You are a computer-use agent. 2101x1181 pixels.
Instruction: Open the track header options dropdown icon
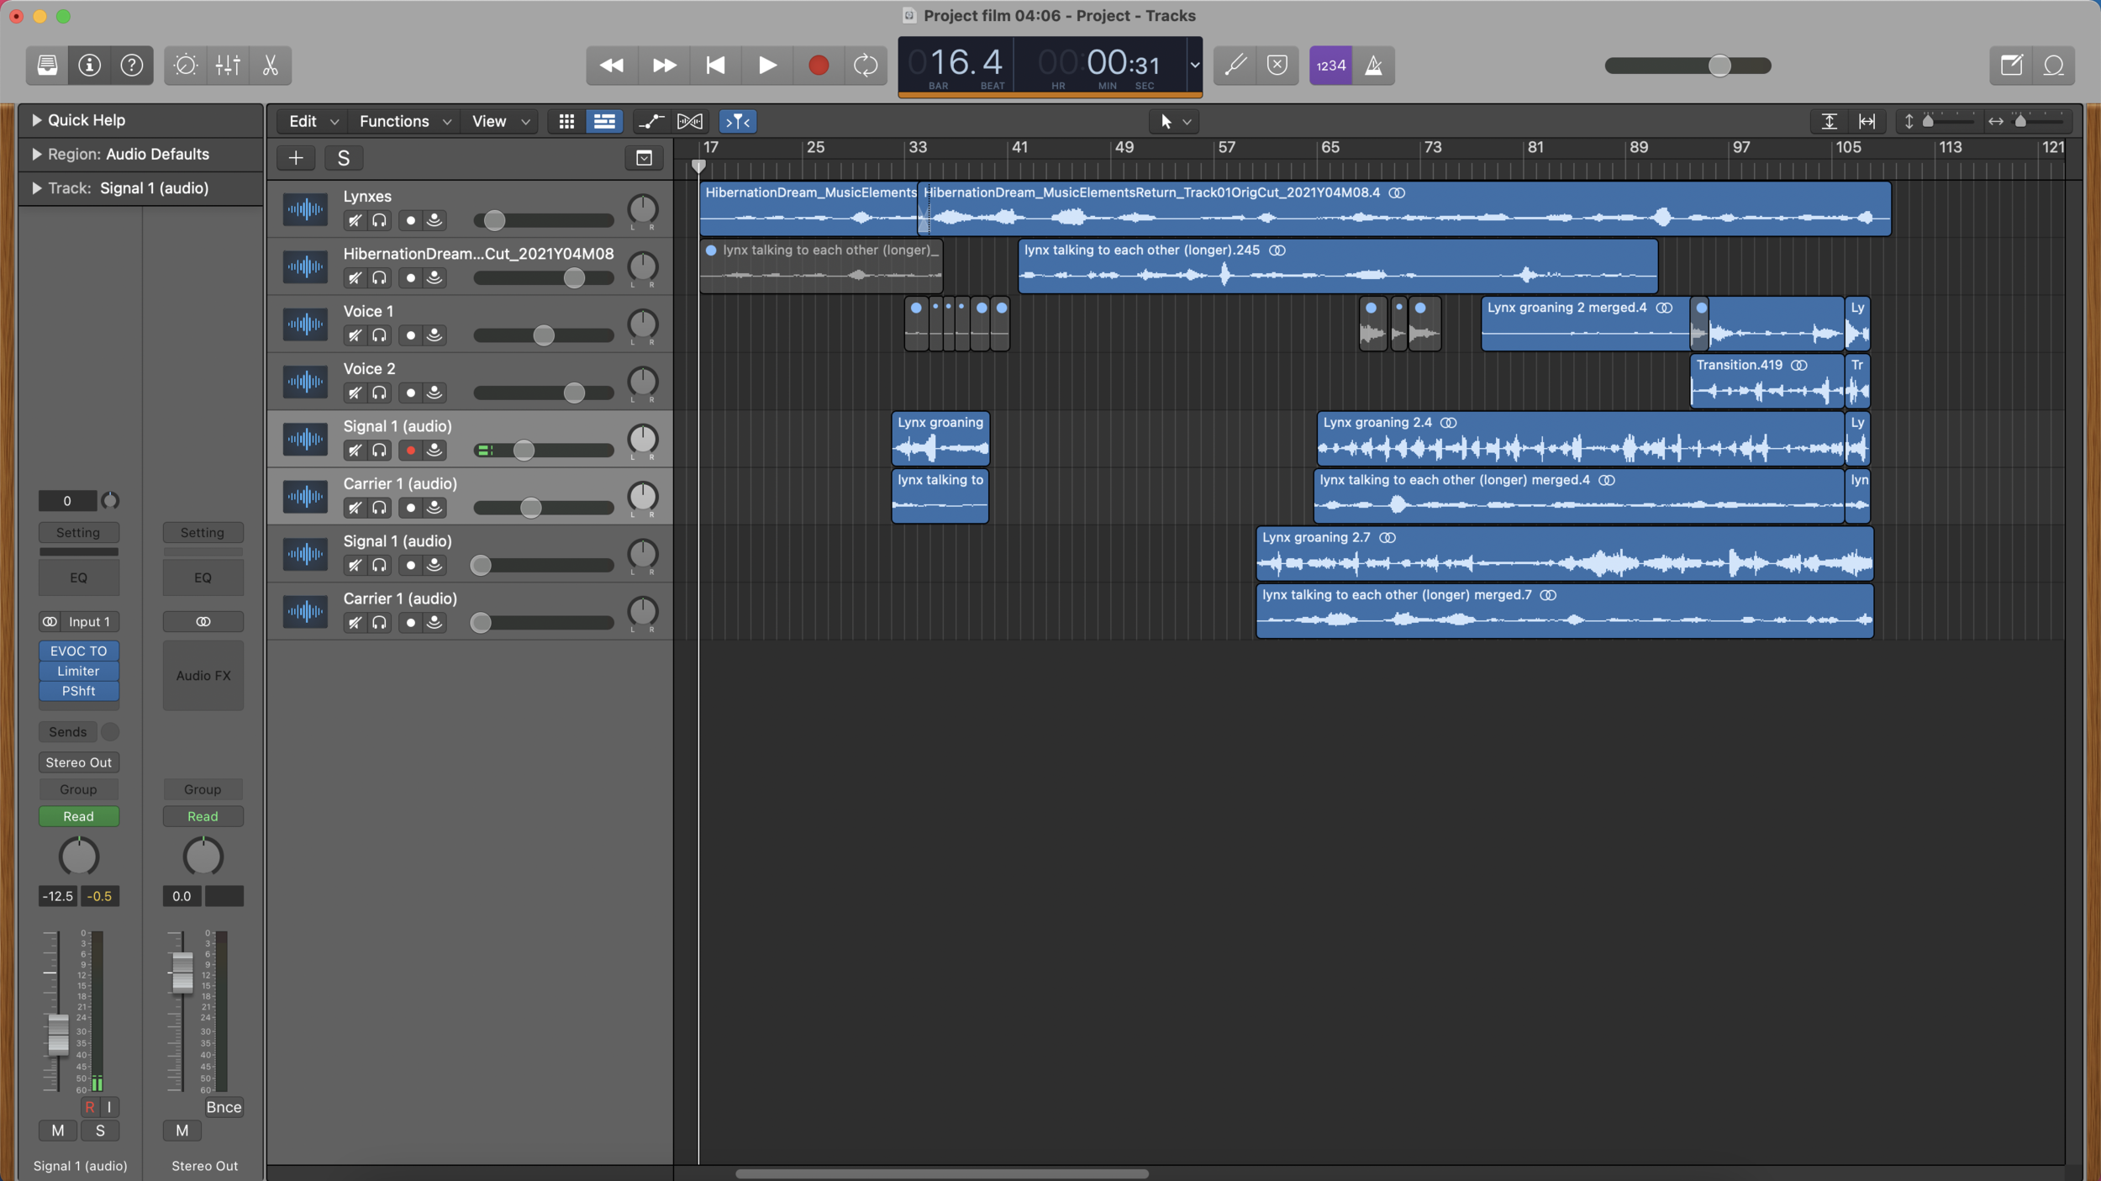tap(644, 157)
